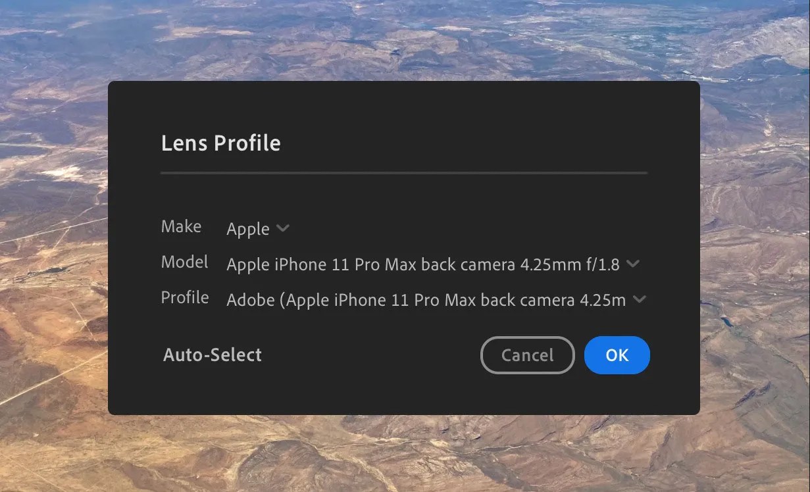The height and width of the screenshot is (492, 810).
Task: Click the Model label
Action: [x=184, y=262]
